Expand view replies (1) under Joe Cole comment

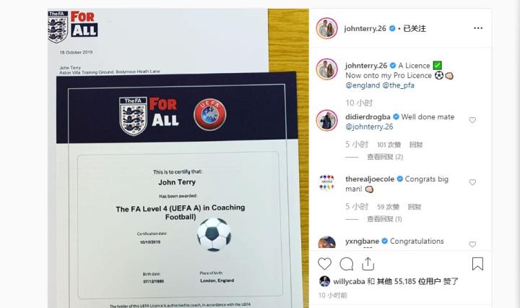[x=384, y=219]
